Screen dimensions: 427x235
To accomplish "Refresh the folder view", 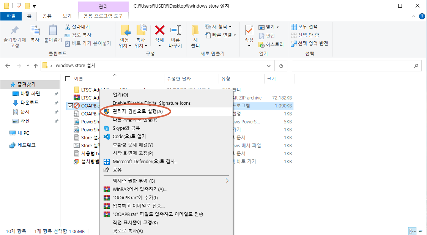I will click(281, 66).
